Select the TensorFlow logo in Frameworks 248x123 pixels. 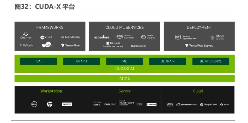click(70, 45)
